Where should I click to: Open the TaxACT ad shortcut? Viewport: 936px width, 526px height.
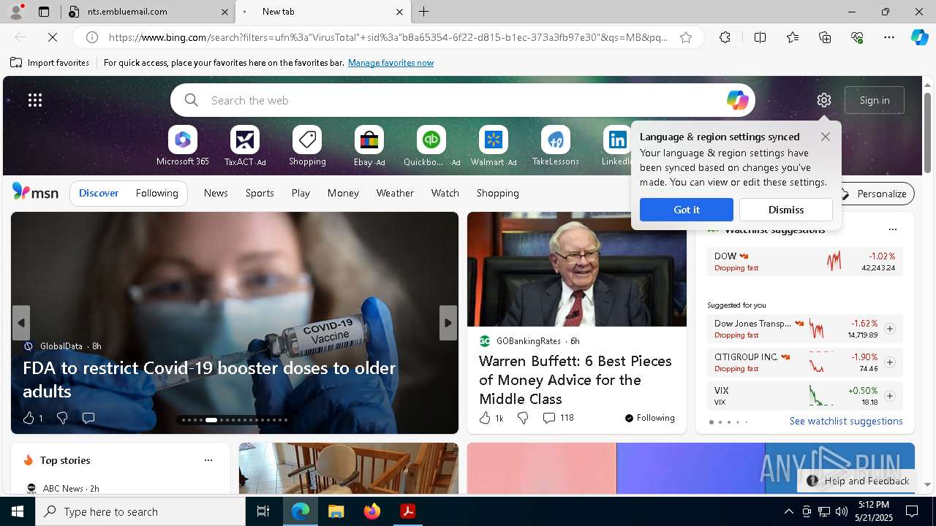pyautogui.click(x=245, y=146)
